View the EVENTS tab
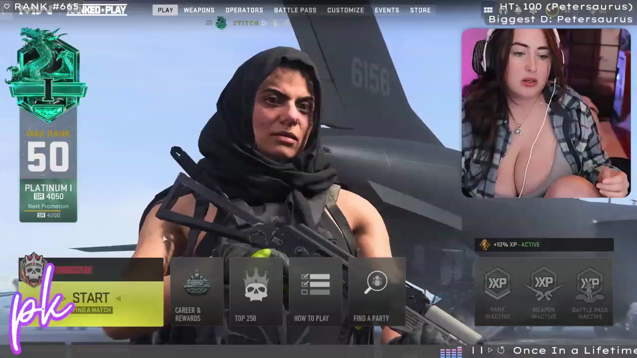Screen dimensions: 637x358 (x=387, y=10)
